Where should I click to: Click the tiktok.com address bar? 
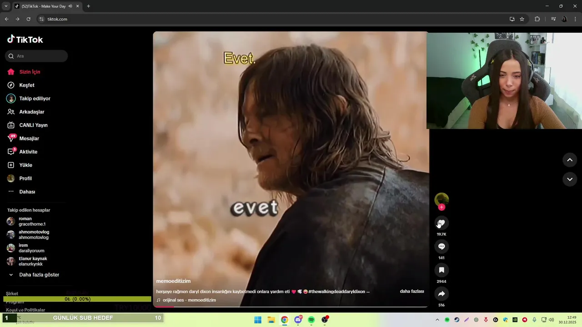pyautogui.click(x=273, y=19)
